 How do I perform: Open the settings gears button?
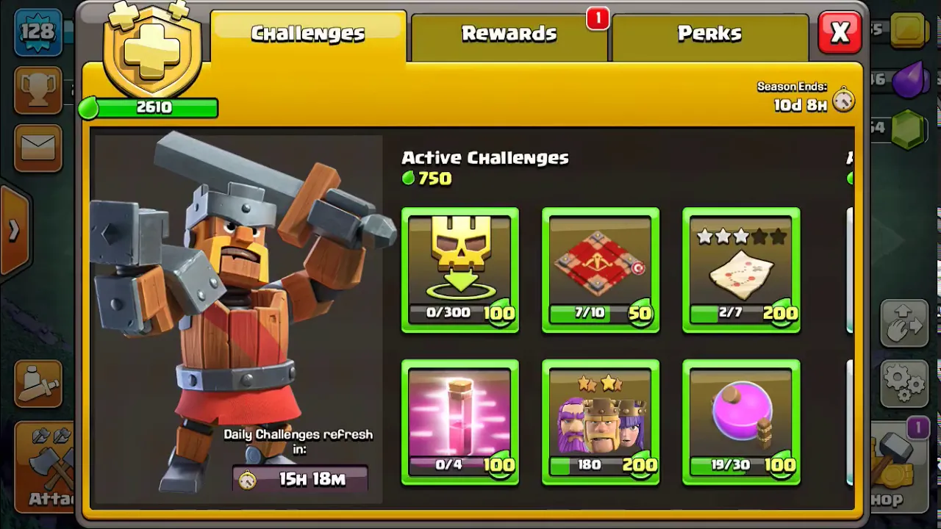click(904, 383)
